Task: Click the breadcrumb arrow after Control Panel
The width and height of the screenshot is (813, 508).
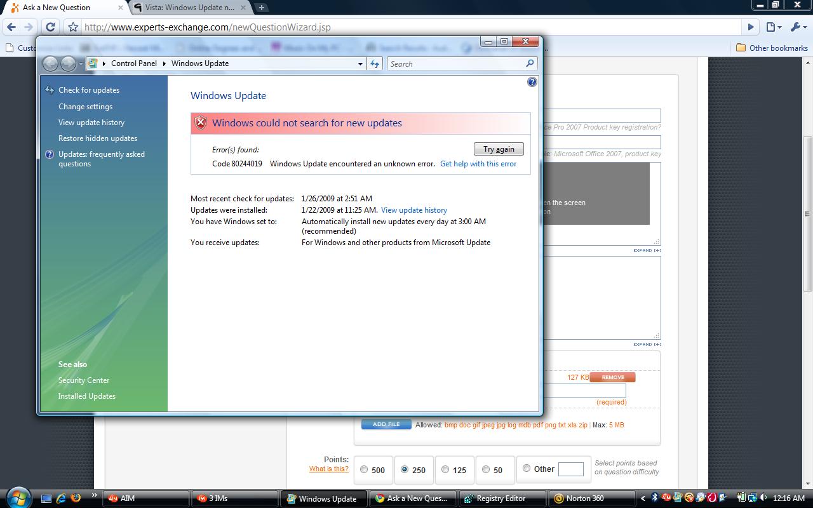Action: pos(164,63)
